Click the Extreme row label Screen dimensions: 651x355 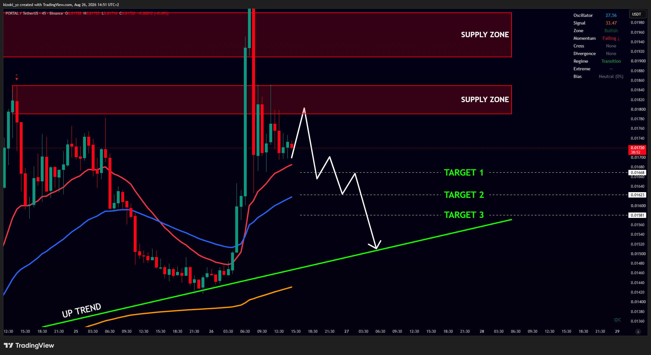582,69
